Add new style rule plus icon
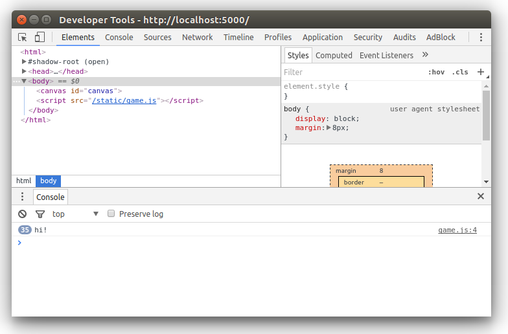The width and height of the screenshot is (508, 334). (x=481, y=72)
